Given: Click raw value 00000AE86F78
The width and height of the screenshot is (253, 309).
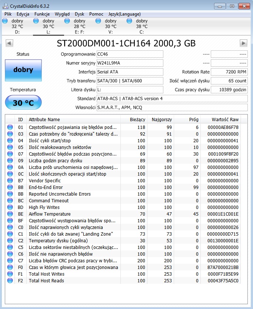Looking at the screenshot, I should pos(223,127).
